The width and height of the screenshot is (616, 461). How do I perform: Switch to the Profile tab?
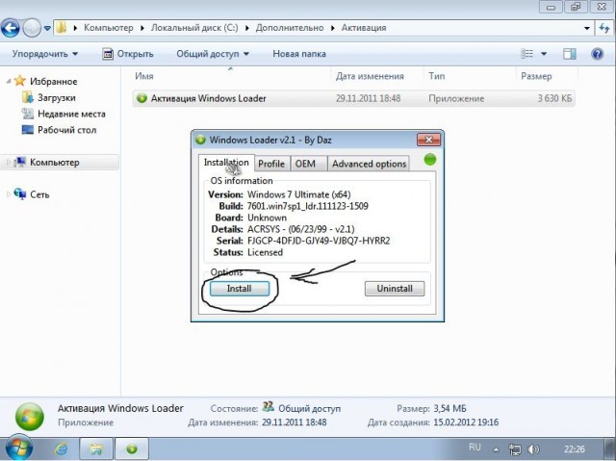click(271, 164)
